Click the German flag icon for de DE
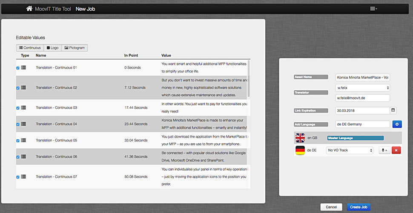Screen dimensions: 413x213 click(300, 150)
